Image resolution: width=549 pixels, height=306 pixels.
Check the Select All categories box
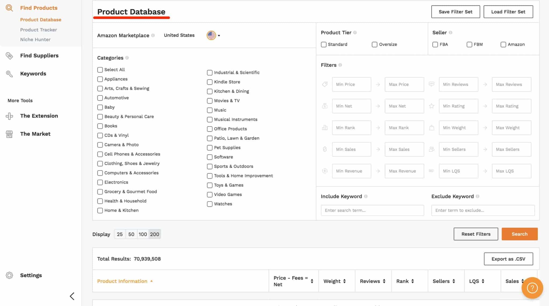pyautogui.click(x=100, y=70)
